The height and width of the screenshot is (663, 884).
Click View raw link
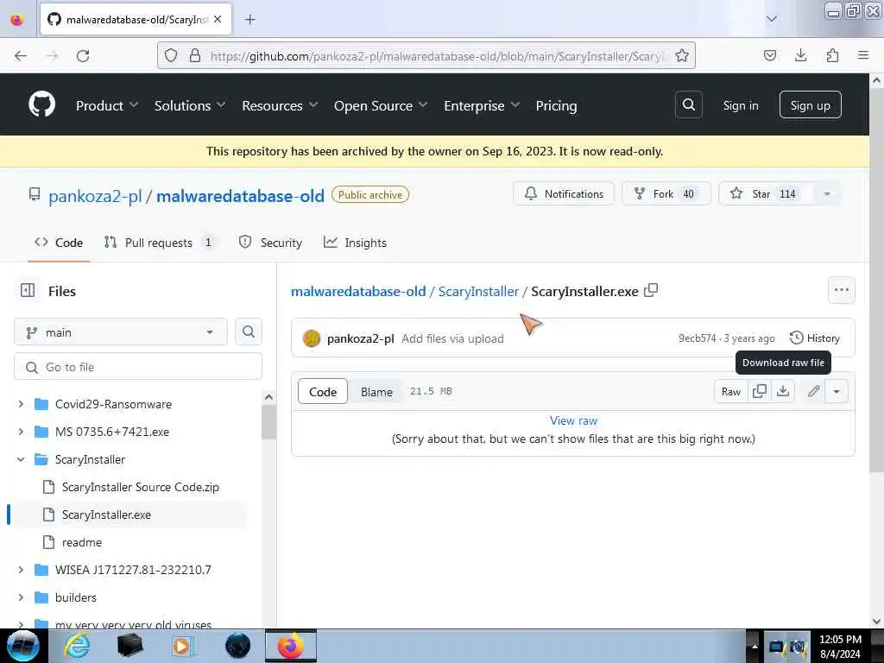tap(573, 420)
